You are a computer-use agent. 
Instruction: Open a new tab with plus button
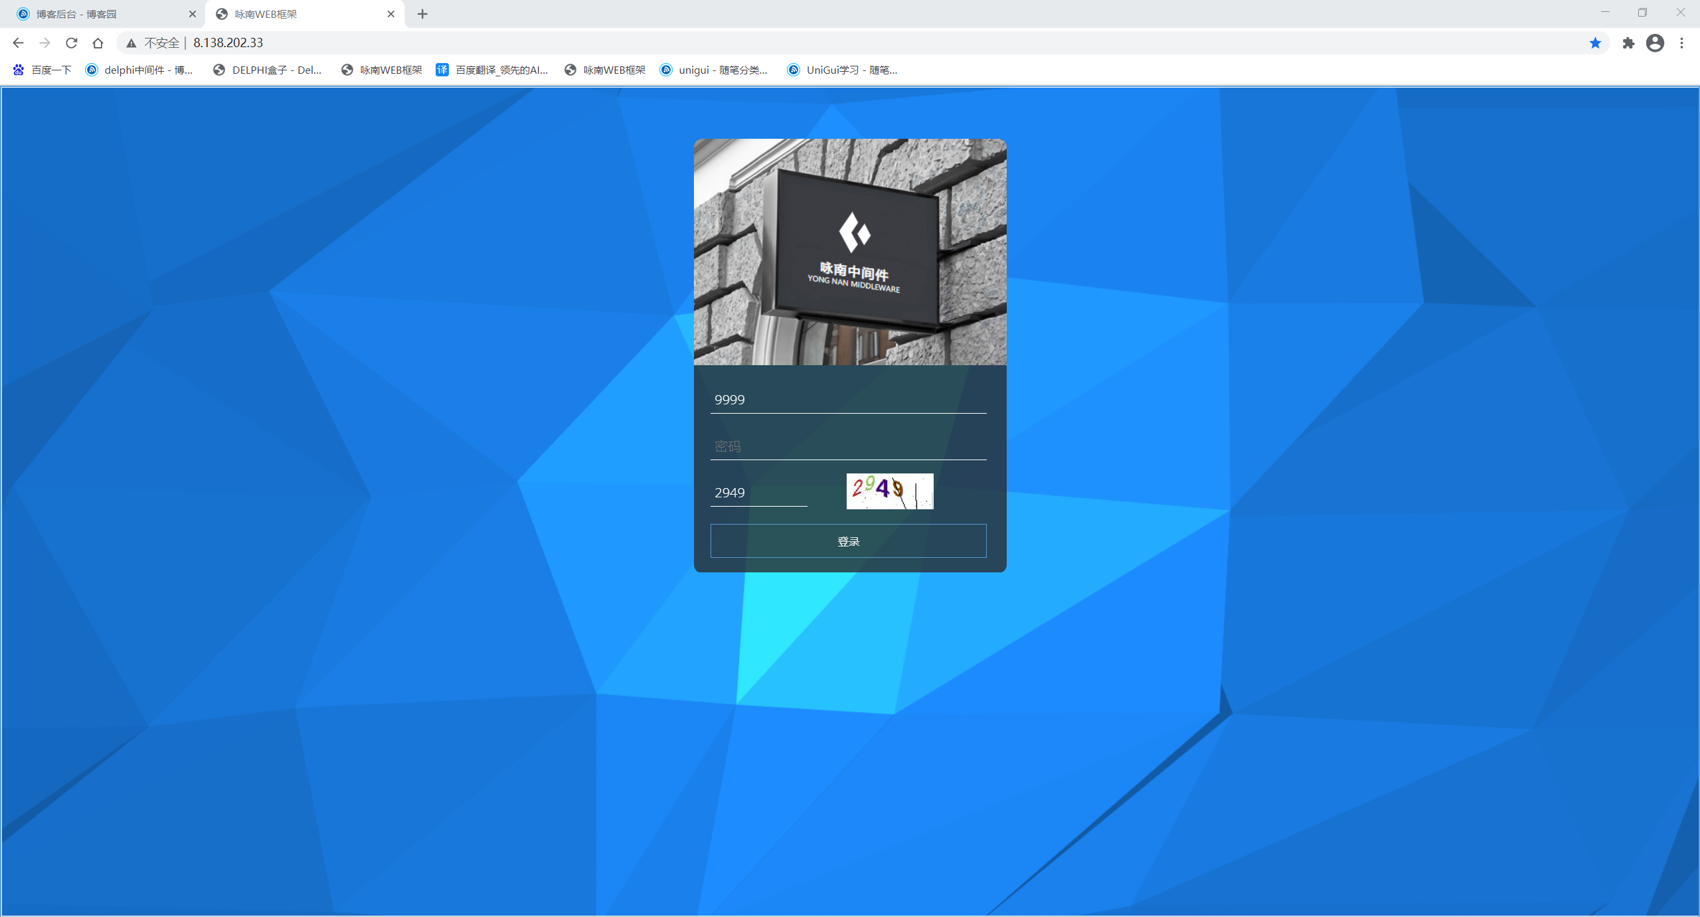pos(422,14)
